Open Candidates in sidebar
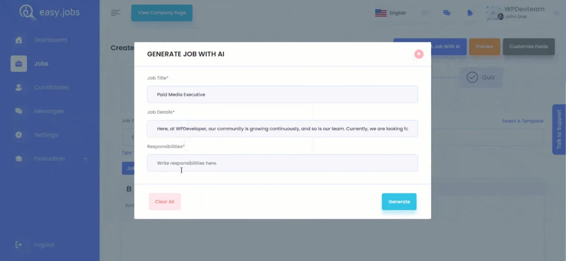566x261 pixels. pyautogui.click(x=51, y=87)
